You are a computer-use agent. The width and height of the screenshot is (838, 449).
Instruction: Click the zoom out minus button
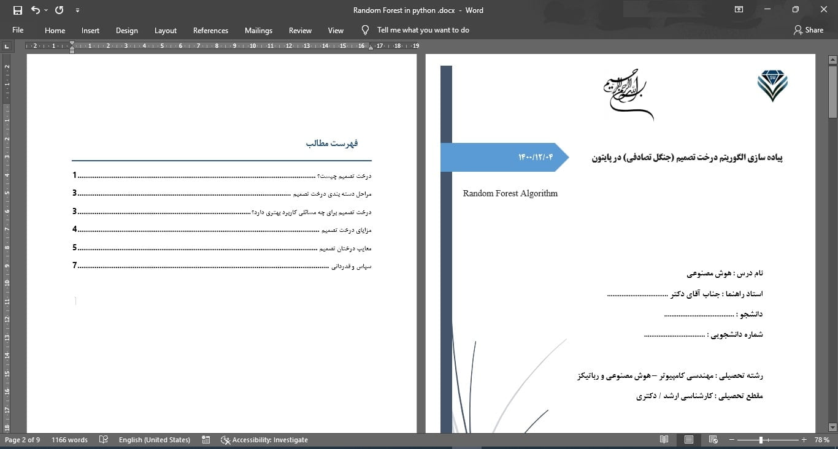coord(731,440)
